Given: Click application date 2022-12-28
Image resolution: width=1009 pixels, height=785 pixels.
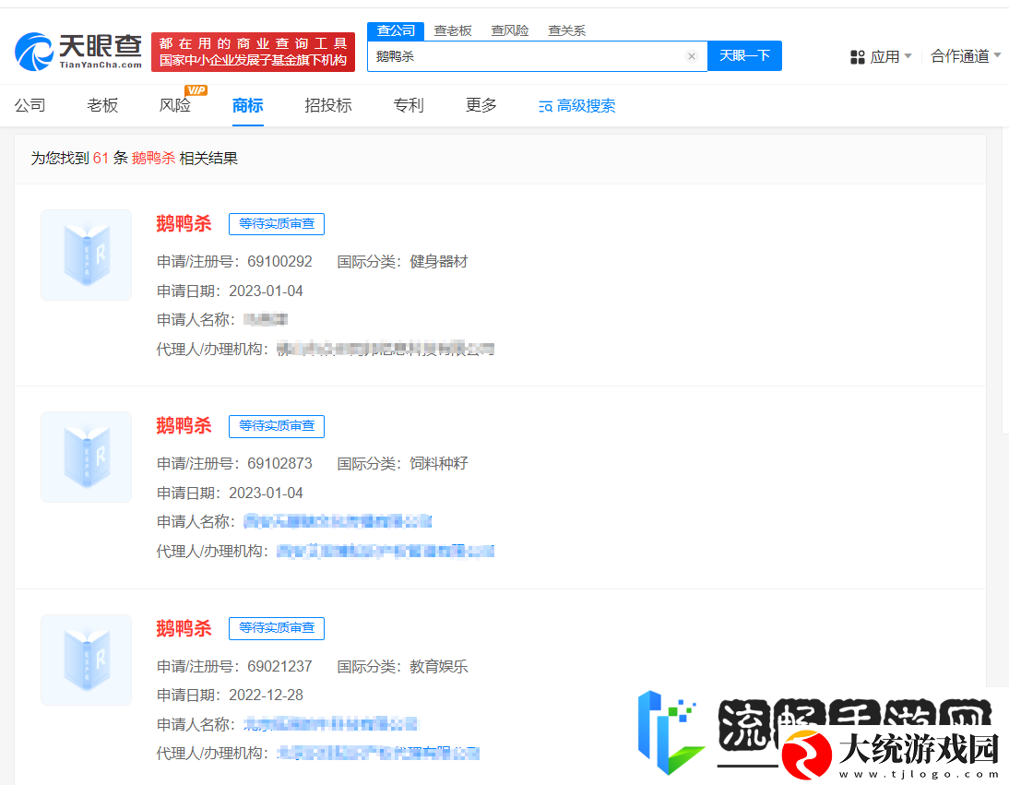Looking at the screenshot, I should (x=267, y=696).
